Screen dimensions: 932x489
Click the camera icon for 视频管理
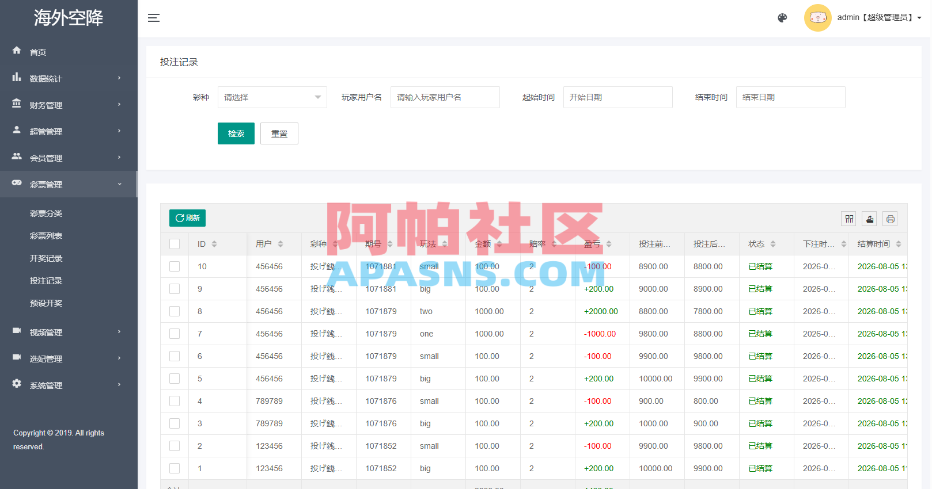pyautogui.click(x=17, y=331)
